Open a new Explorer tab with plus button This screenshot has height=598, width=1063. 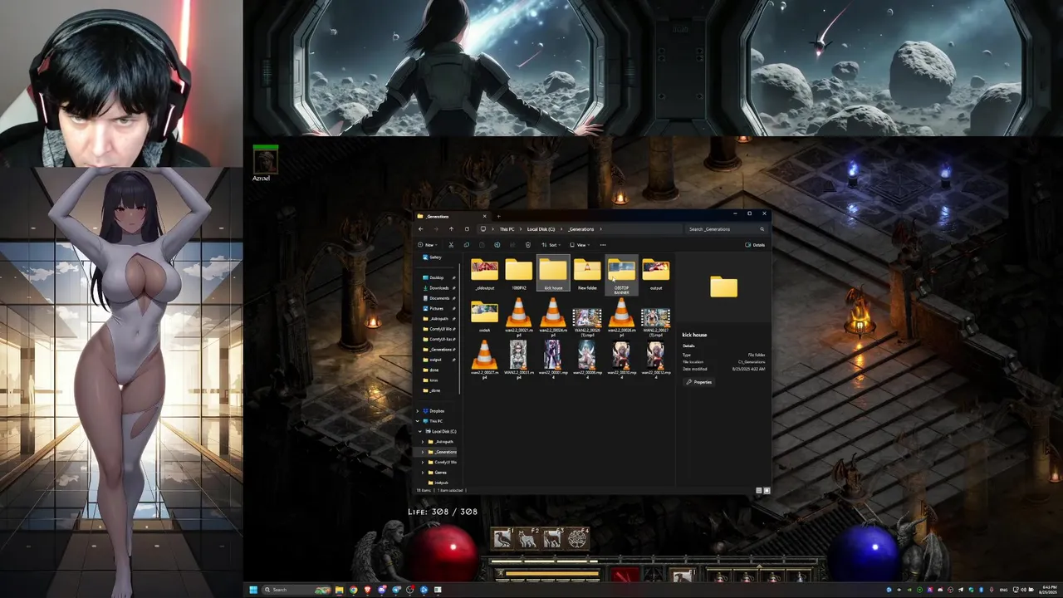[x=497, y=217]
